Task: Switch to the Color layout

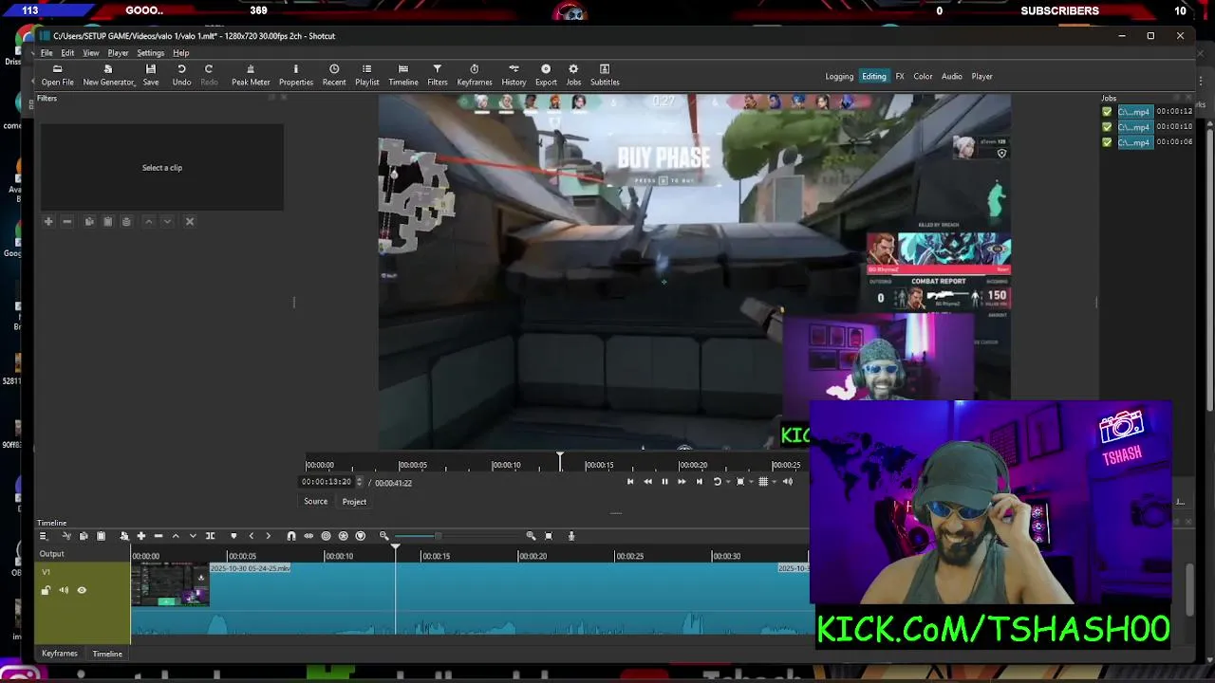Action: point(923,77)
